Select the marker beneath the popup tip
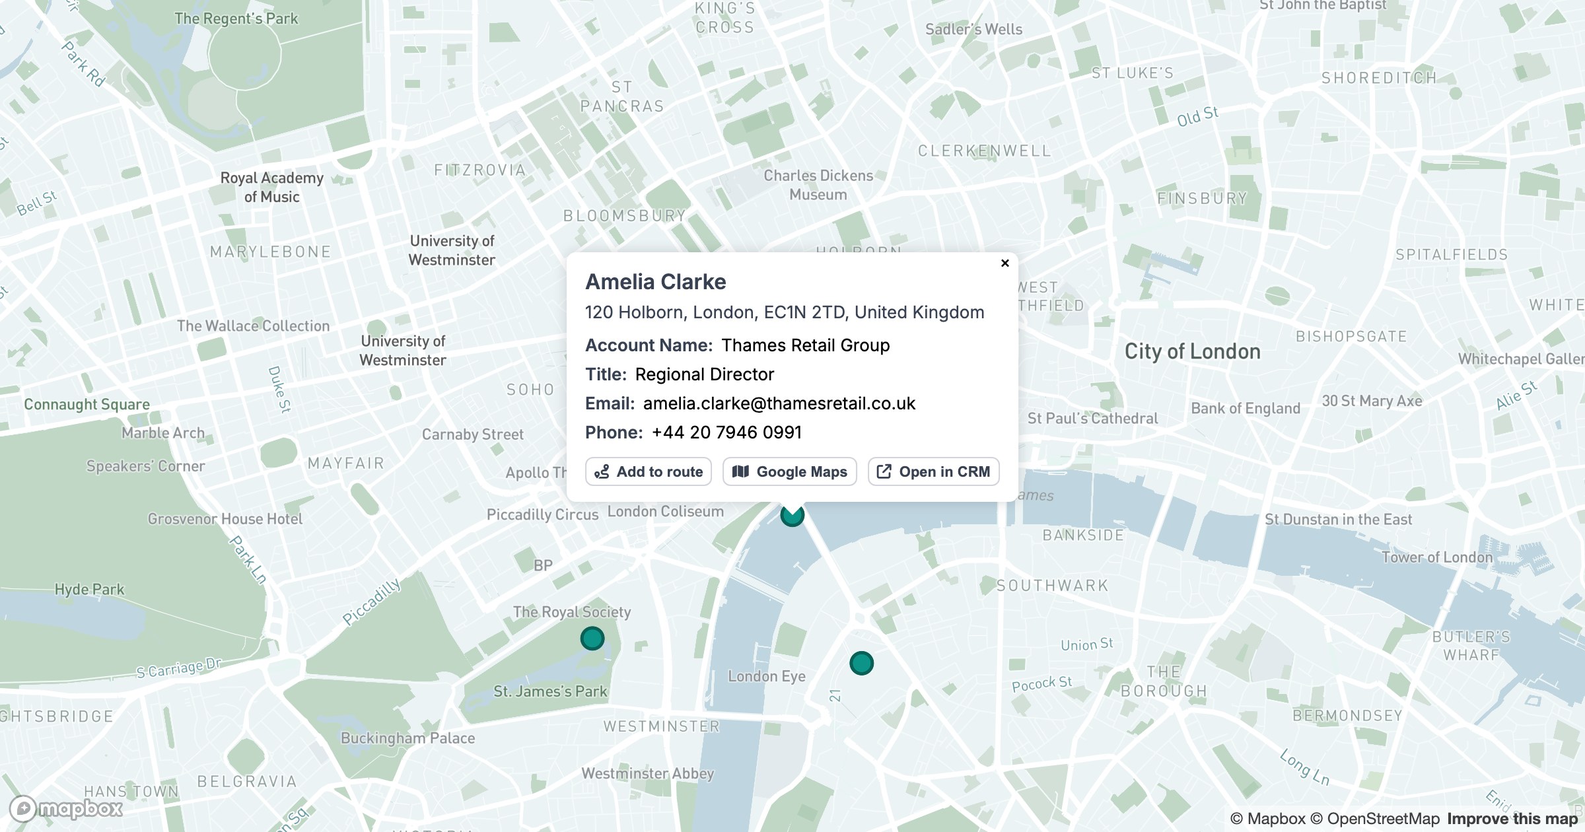This screenshot has width=1585, height=832. (792, 515)
